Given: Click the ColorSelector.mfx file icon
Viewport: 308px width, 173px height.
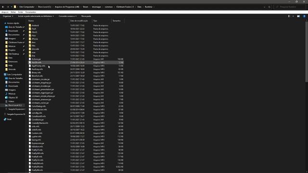Looking at the screenshot, I should pyautogui.click(x=30, y=110).
